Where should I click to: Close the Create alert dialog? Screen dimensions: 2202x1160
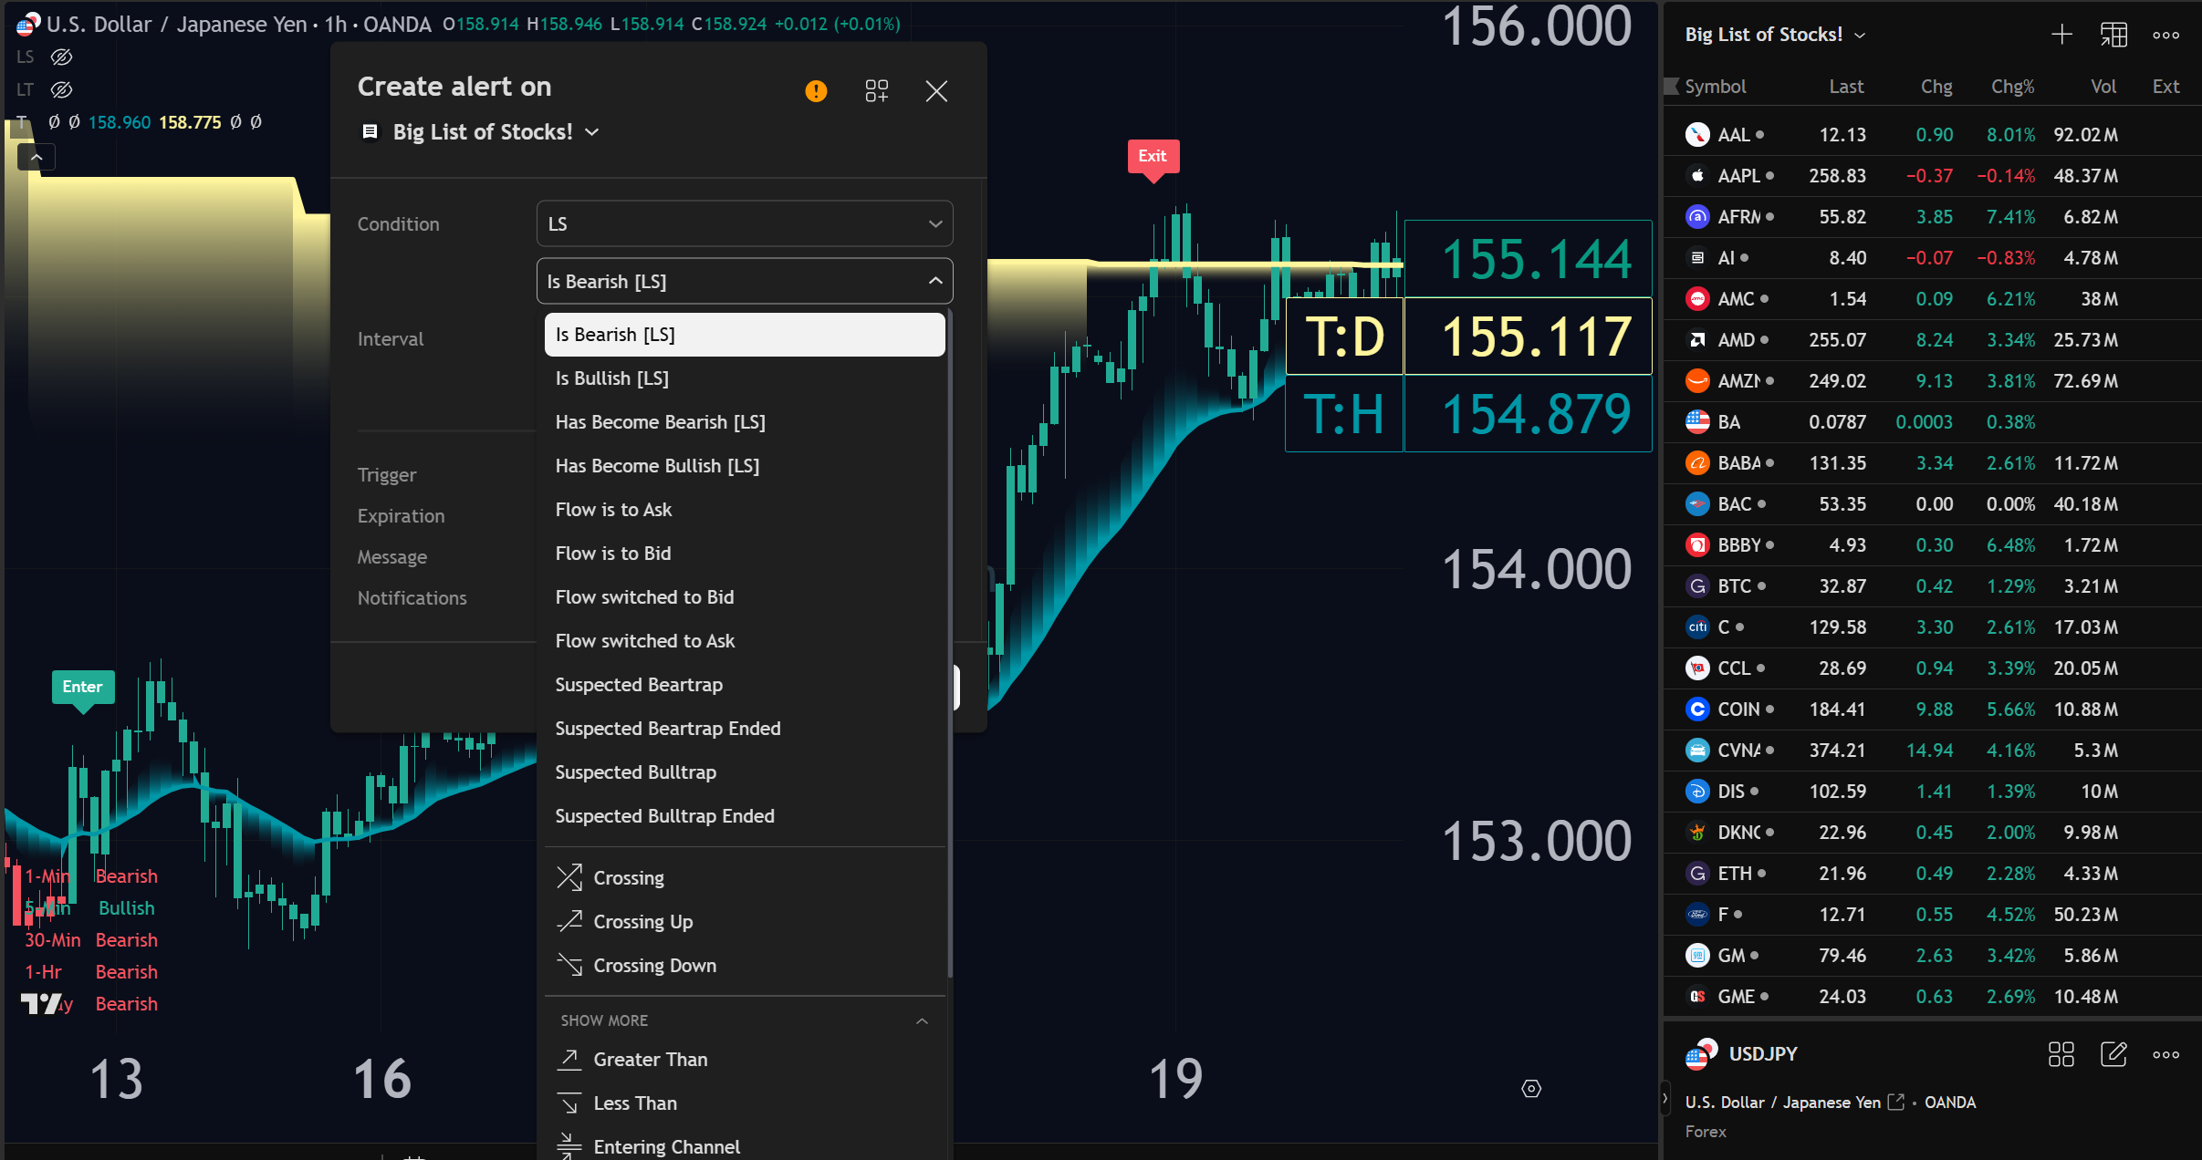[x=936, y=91]
